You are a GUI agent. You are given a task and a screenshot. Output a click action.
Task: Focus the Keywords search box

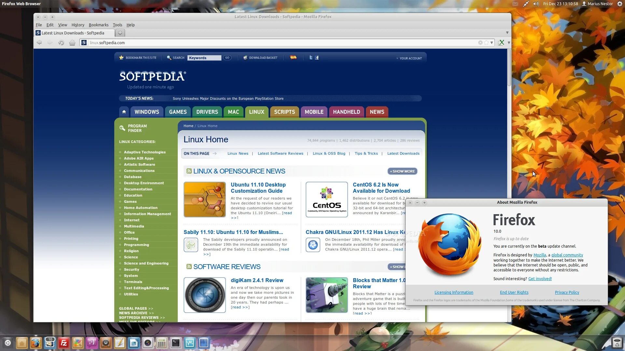[204, 58]
